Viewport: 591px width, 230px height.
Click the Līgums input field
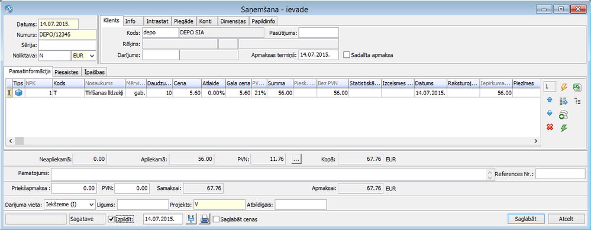pos(143,205)
